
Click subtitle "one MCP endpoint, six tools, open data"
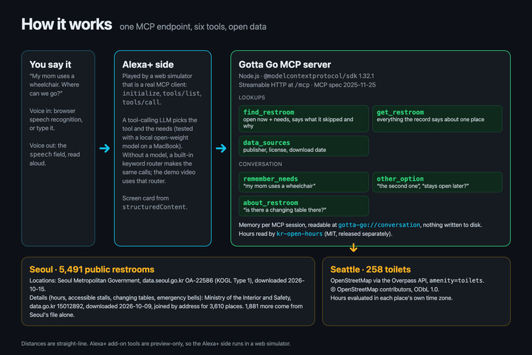(x=193, y=27)
